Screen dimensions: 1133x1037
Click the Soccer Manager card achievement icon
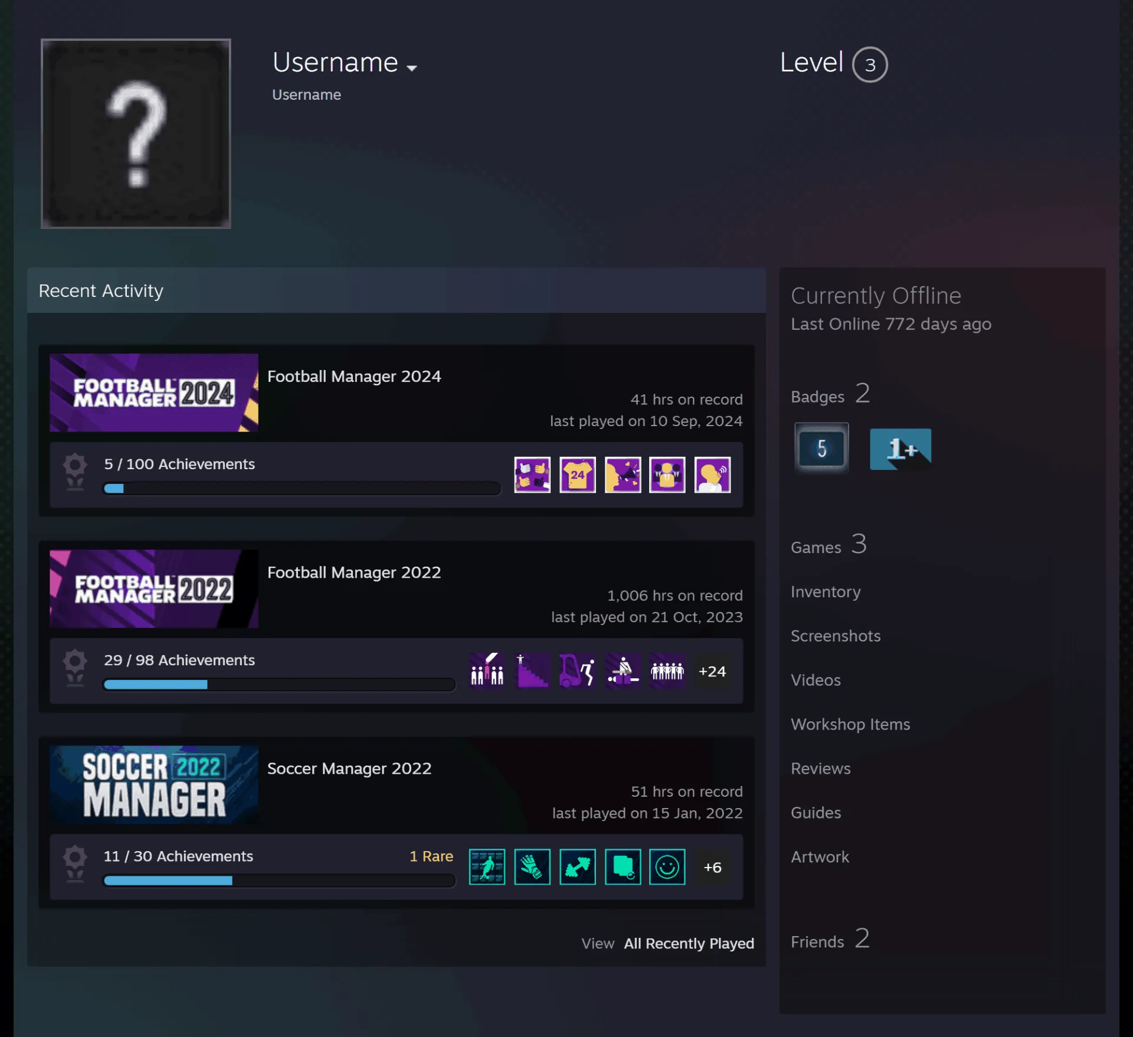(623, 866)
